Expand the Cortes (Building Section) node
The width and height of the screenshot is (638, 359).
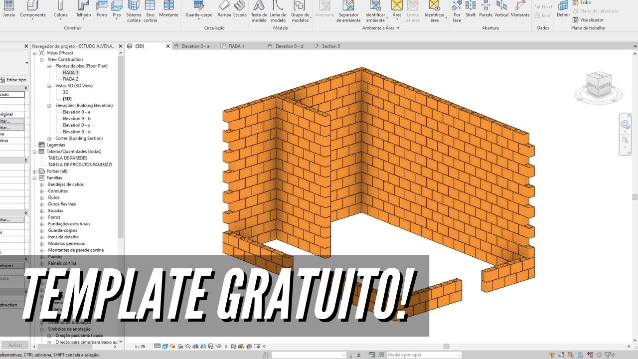pos(49,139)
